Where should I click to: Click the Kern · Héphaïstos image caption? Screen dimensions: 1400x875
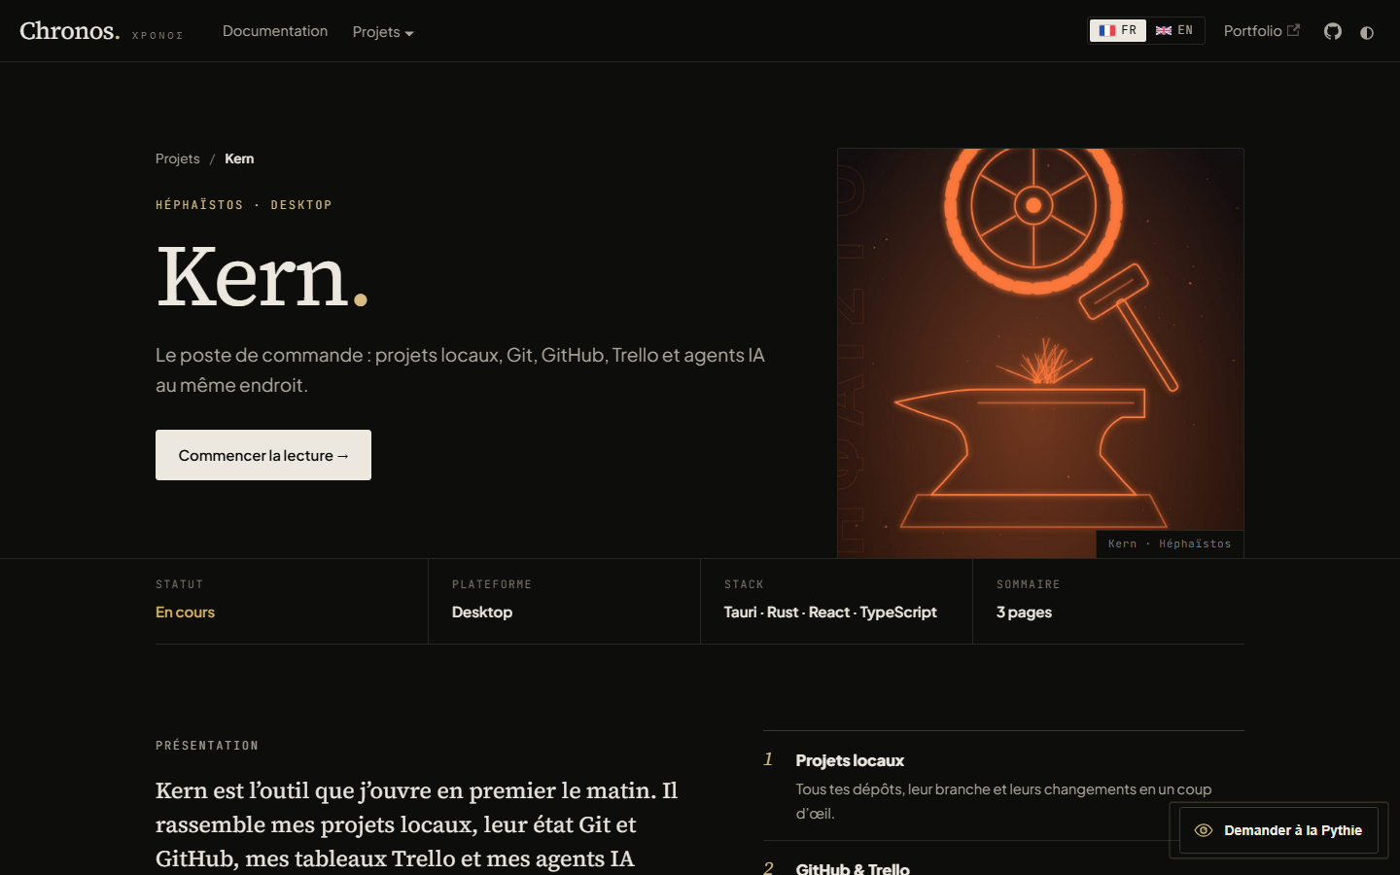pos(1170,544)
